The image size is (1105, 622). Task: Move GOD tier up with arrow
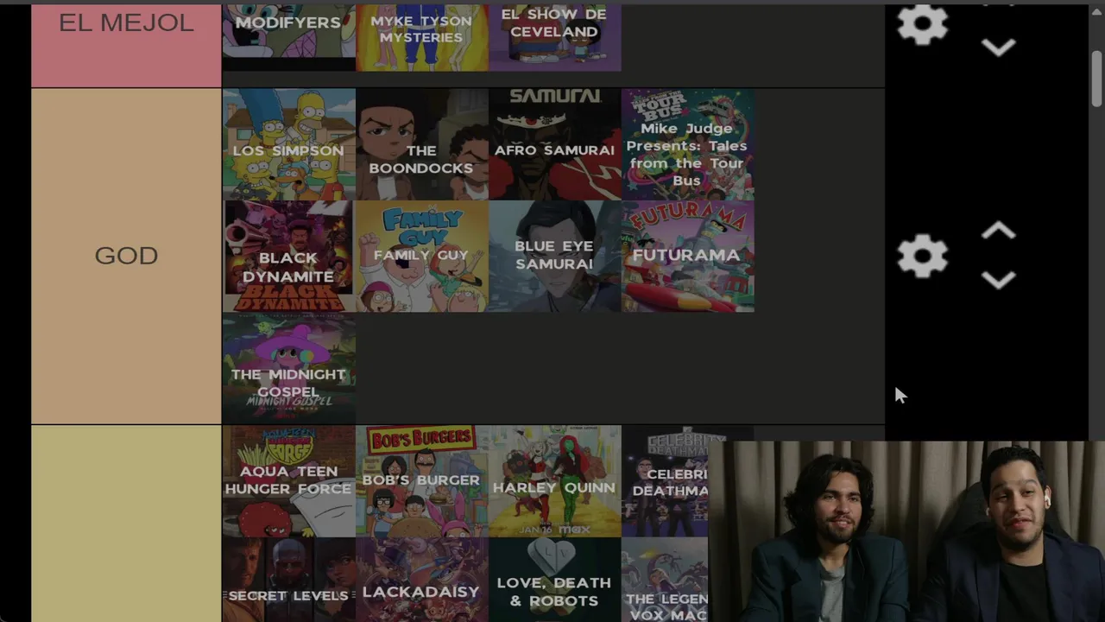[999, 231]
